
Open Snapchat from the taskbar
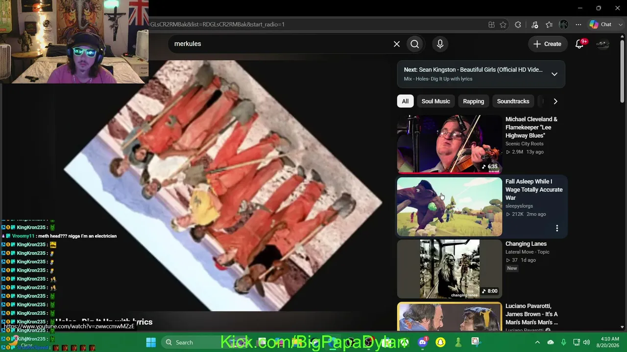coord(440,342)
